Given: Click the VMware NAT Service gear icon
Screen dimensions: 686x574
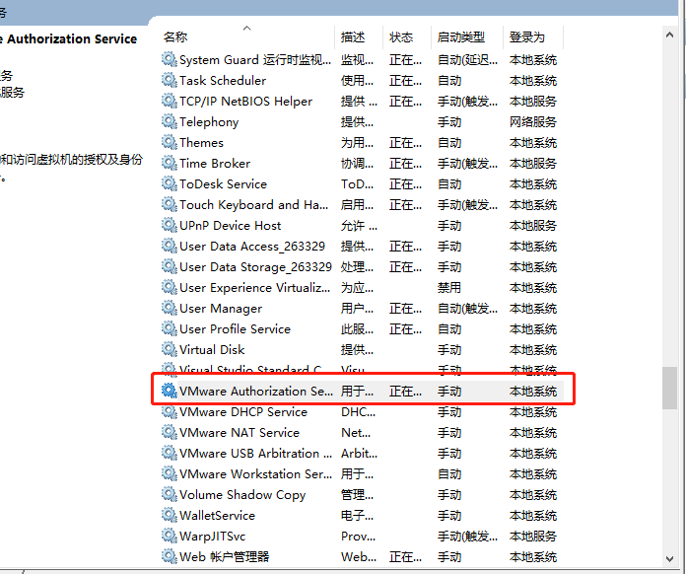Looking at the screenshot, I should (169, 432).
